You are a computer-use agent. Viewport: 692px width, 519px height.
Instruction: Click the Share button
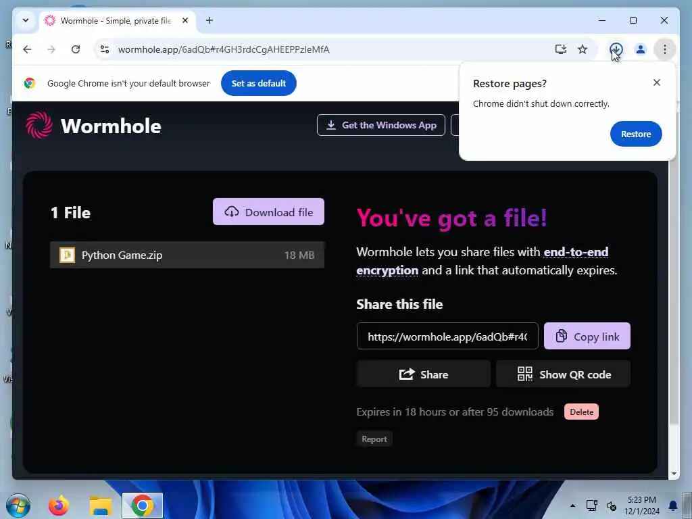424,374
